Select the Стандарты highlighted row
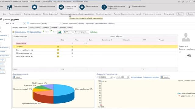The width and height of the screenshot is (195, 109). 95,47
